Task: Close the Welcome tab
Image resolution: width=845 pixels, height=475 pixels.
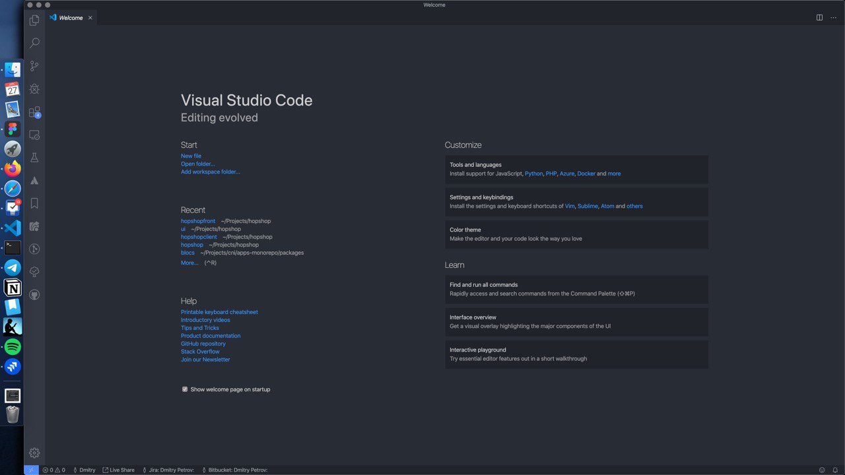Action: pyautogui.click(x=90, y=18)
